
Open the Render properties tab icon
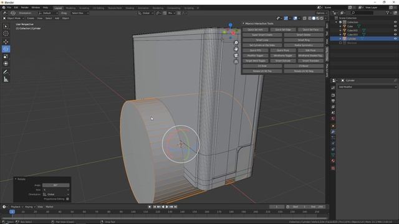[333, 95]
